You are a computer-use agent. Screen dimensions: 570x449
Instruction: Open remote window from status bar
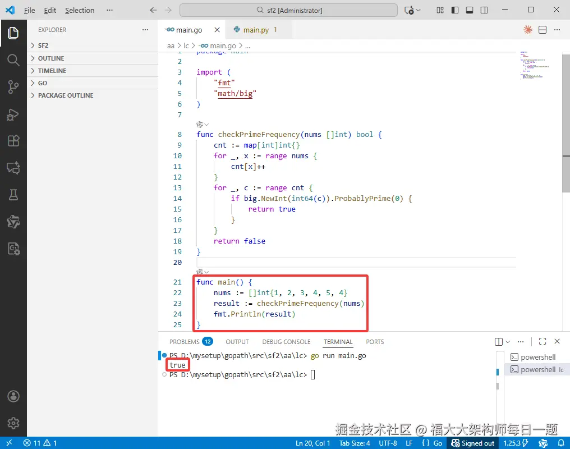coord(9,443)
